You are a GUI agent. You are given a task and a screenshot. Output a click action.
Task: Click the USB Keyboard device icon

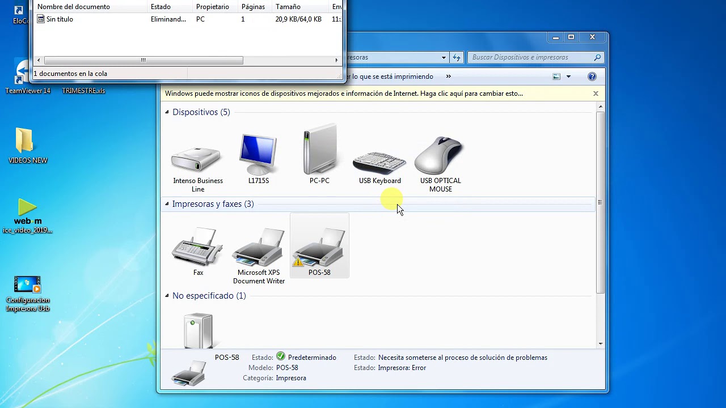(x=379, y=162)
